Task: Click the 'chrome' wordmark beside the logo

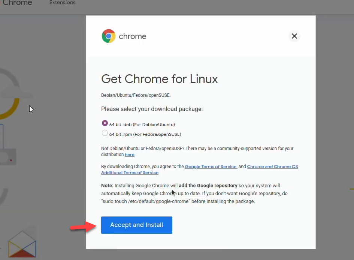Action: tap(132, 36)
